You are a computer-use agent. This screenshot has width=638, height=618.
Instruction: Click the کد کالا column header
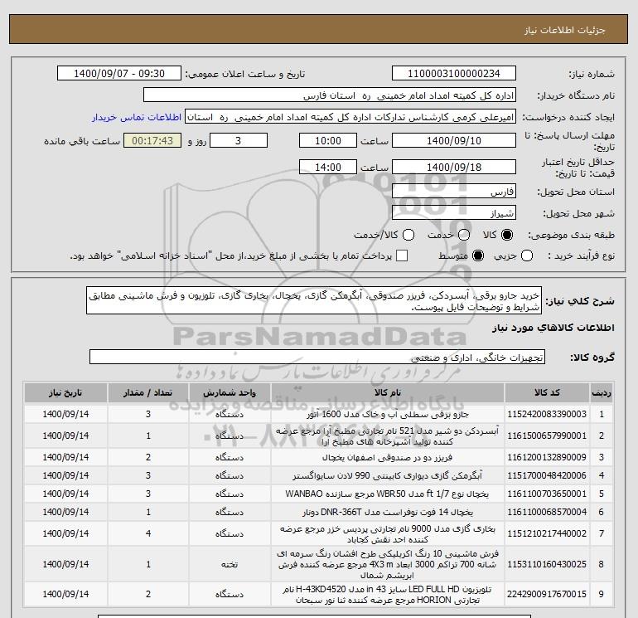click(547, 392)
